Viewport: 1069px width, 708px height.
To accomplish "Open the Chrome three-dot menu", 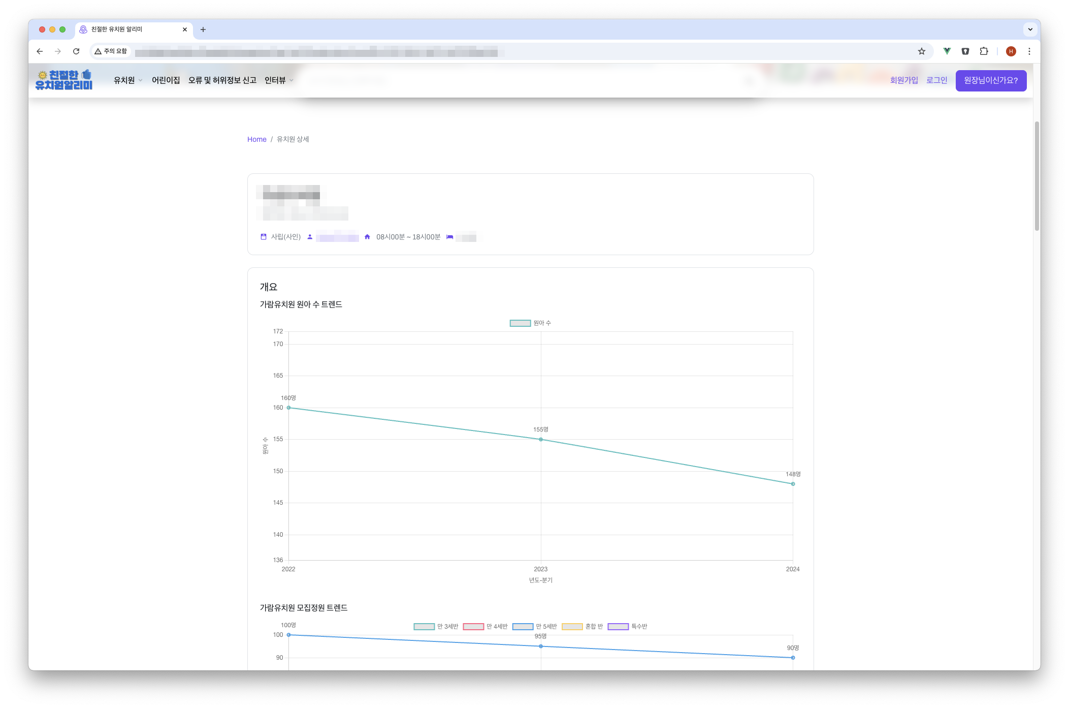I will [x=1029, y=51].
